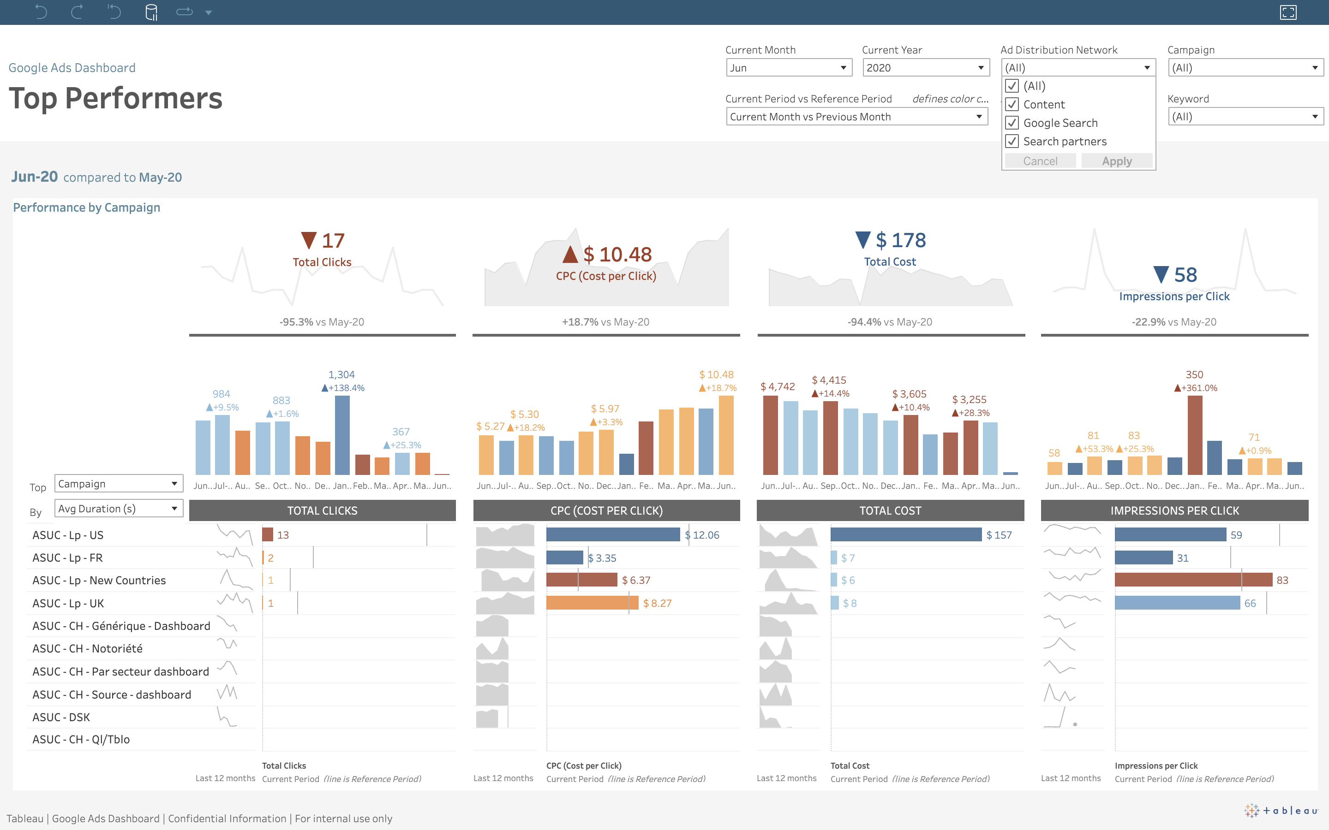Uncheck the Search partners checkbox

click(1012, 142)
